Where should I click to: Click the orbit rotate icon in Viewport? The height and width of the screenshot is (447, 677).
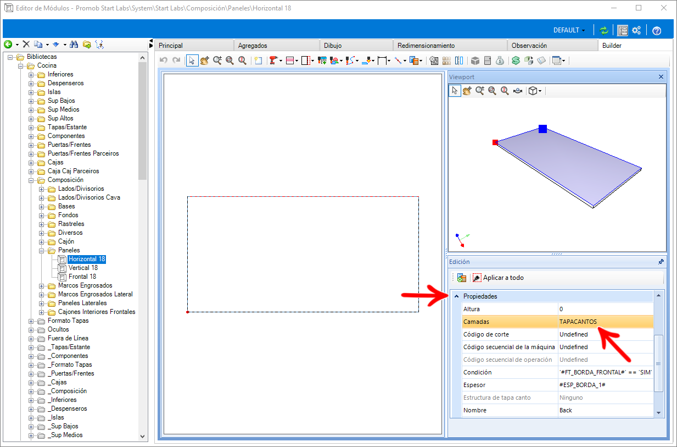click(517, 91)
